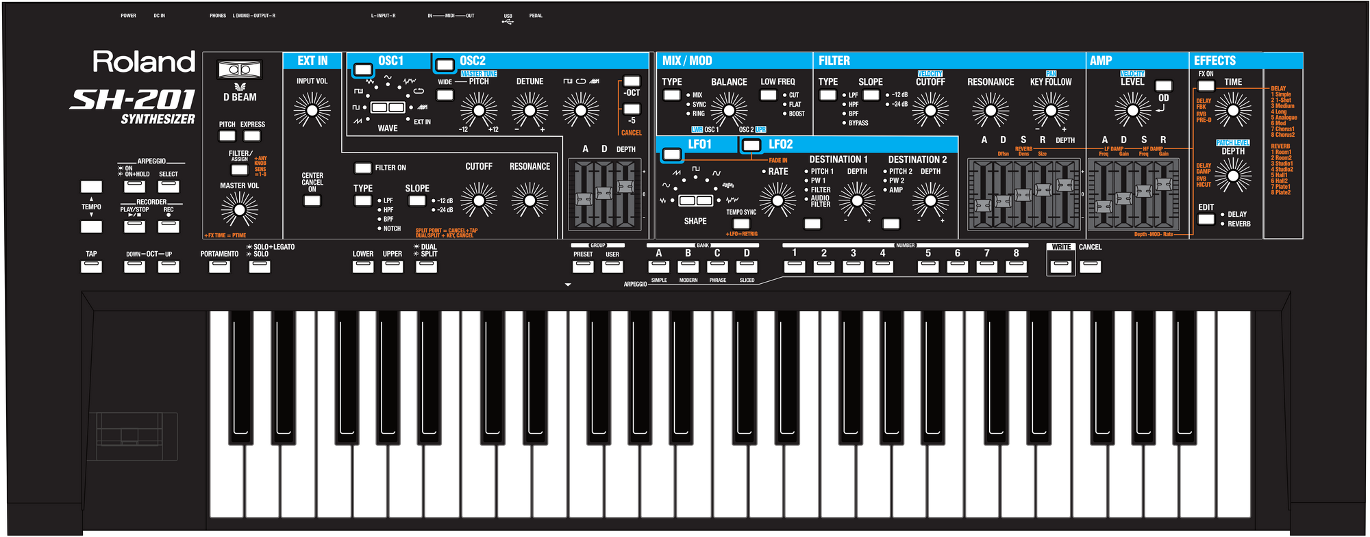Cycle the main FILTER SLOPE selector button
Screen dimensions: 1370x537
pyautogui.click(x=871, y=95)
